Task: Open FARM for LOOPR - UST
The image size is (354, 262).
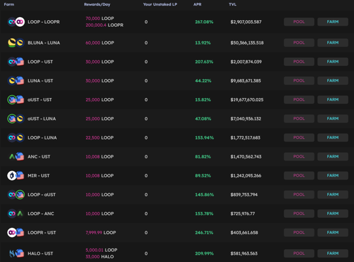Action: 333,233
